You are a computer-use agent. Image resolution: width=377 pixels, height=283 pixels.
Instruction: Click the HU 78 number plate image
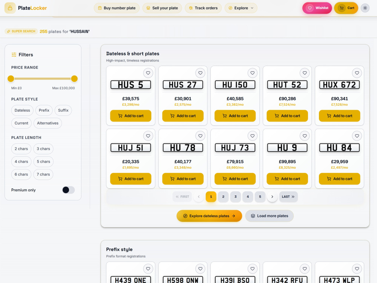click(x=183, y=148)
